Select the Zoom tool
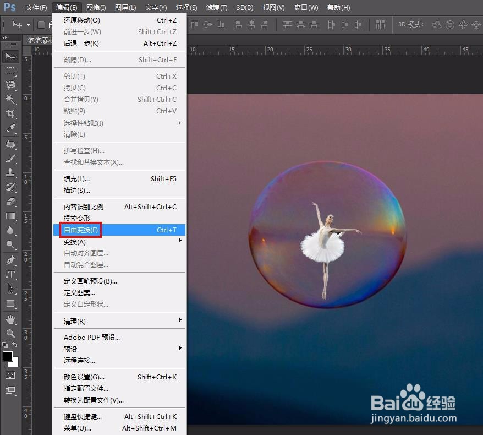Image resolution: width=483 pixels, height=435 pixels. 10,333
